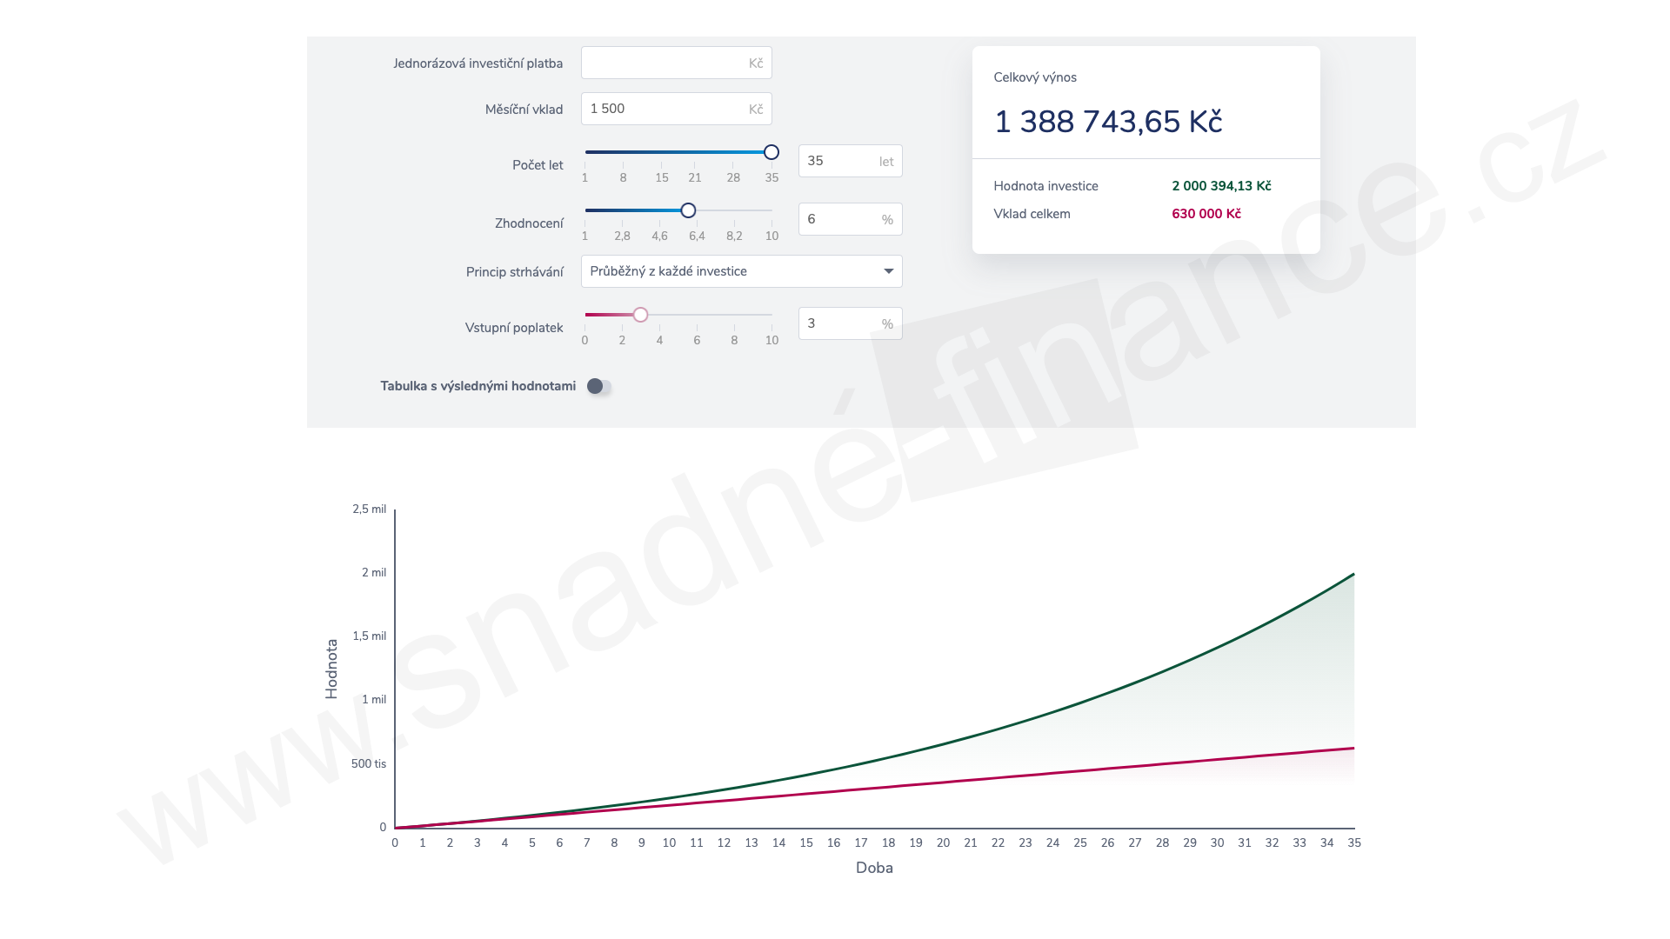Click the Počet let slider handle
The height and width of the screenshot is (939, 1670).
pyautogui.click(x=772, y=152)
